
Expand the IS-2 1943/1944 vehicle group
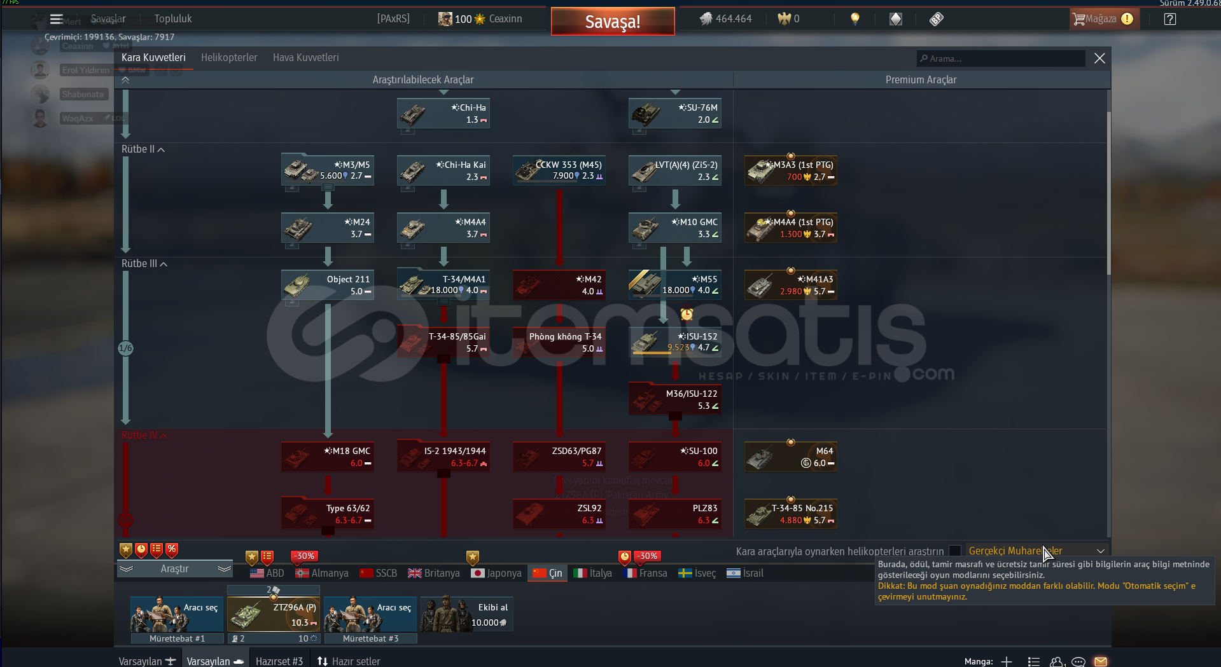443,474
